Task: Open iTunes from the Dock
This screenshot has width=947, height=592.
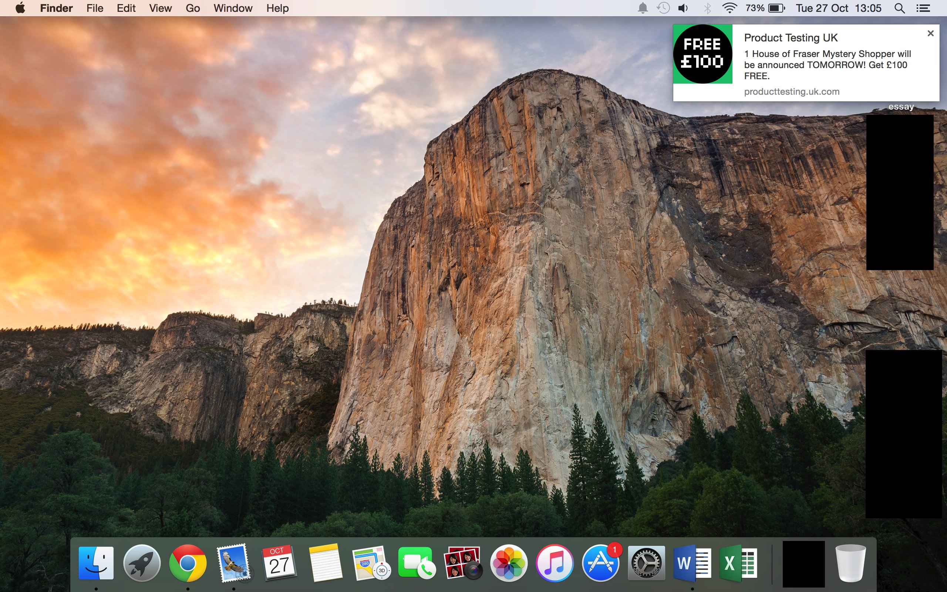Action: coord(554,563)
